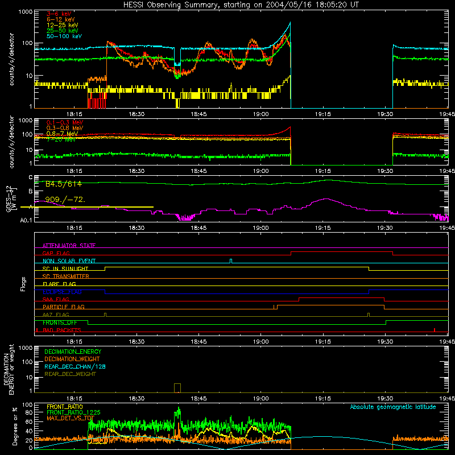Image resolution: width=455 pixels, height=455 pixels.
Task: Select the green 7-20 MeV legend label
Action: (61, 139)
